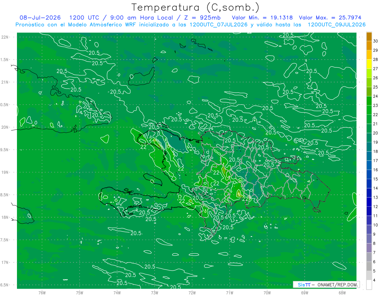Click the "19N" latitude axis label
Image resolution: width=384 pixels, height=297 pixels.
click(5, 172)
